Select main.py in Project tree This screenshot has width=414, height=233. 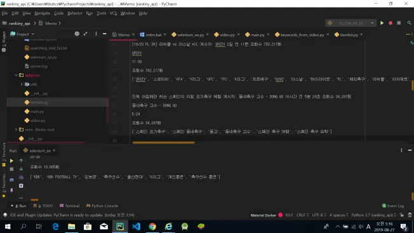(x=37, y=112)
